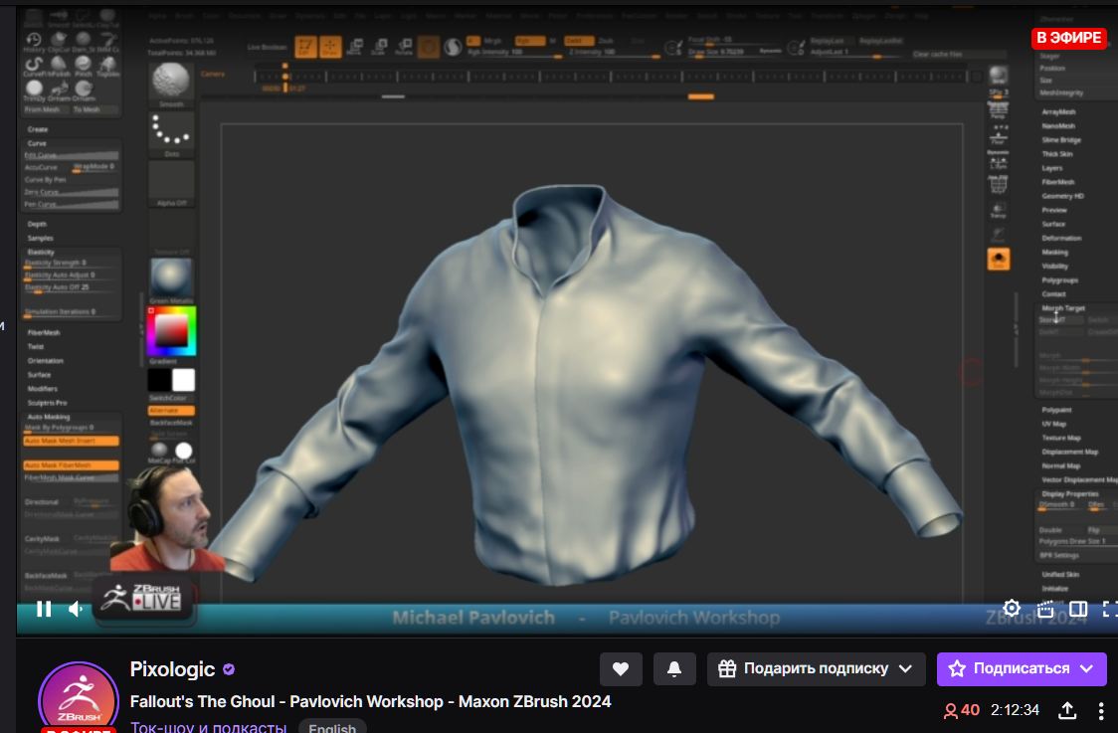The width and height of the screenshot is (1118, 733).
Task: Open the Displacement Map subpalette
Action: (x=1070, y=453)
